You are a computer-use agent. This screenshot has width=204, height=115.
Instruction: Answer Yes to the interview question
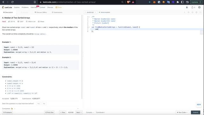tap(39, 103)
